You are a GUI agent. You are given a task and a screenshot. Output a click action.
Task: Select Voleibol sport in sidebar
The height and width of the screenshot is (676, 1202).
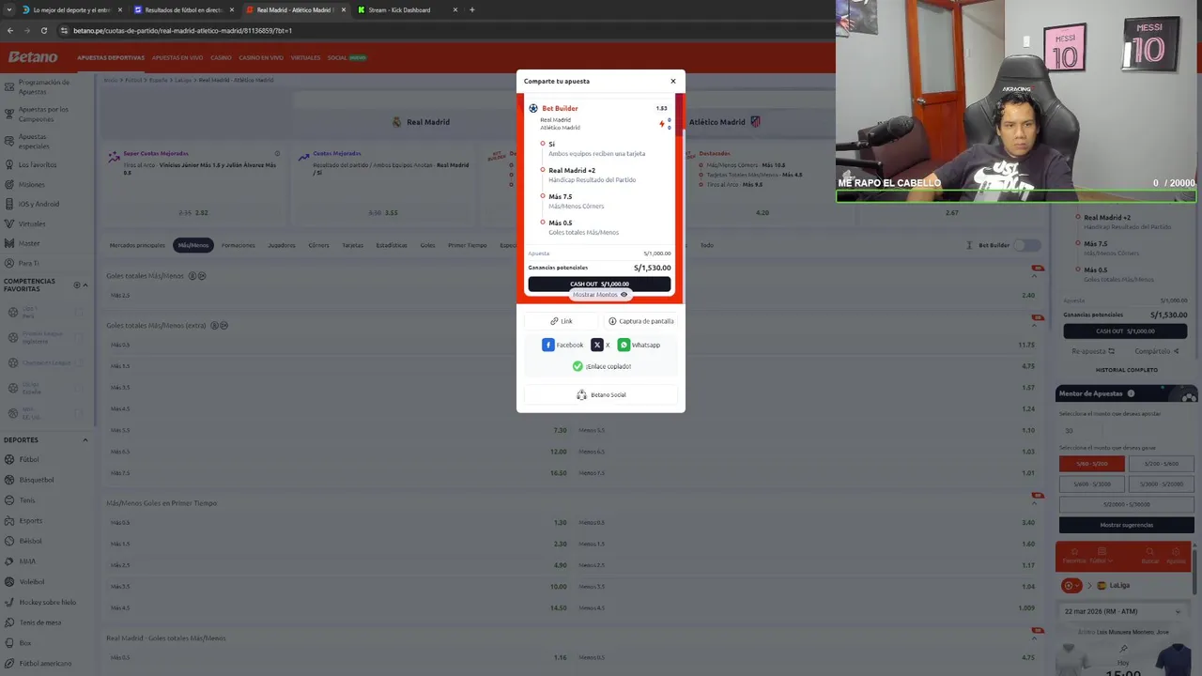32,581
